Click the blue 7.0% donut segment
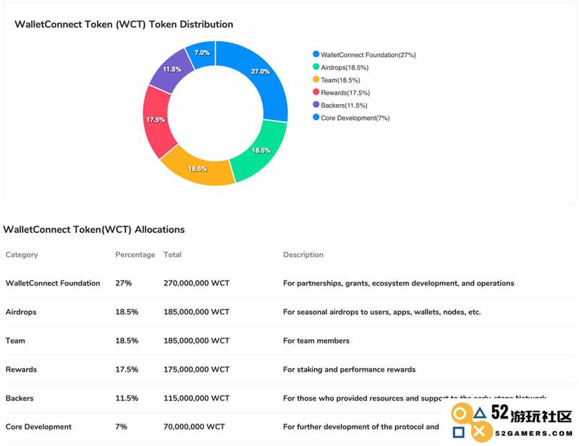The width and height of the screenshot is (579, 446). [202, 53]
